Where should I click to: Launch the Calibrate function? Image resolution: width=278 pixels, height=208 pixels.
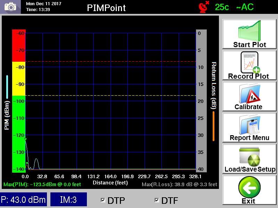click(x=249, y=96)
